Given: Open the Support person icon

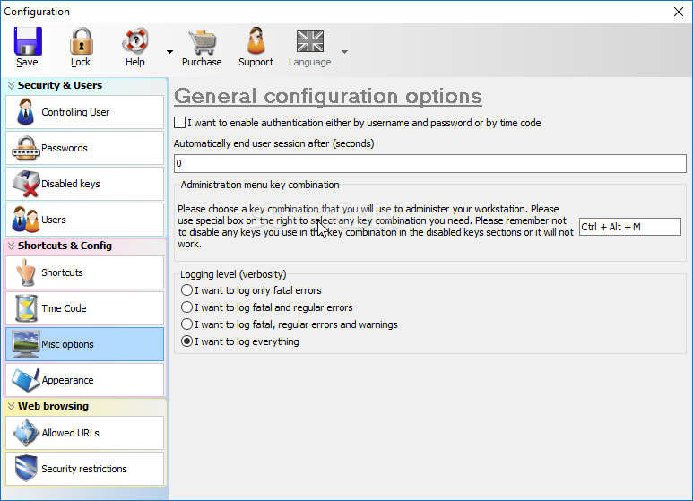Looking at the screenshot, I should (x=256, y=41).
